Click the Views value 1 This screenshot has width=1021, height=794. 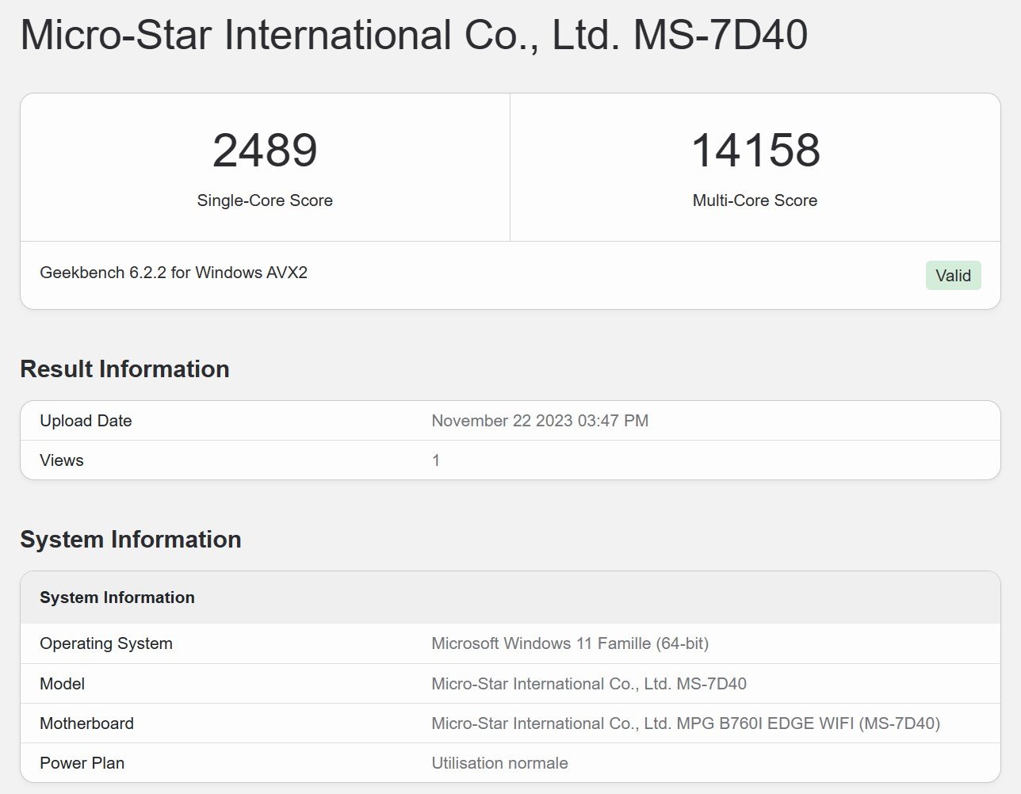[435, 460]
